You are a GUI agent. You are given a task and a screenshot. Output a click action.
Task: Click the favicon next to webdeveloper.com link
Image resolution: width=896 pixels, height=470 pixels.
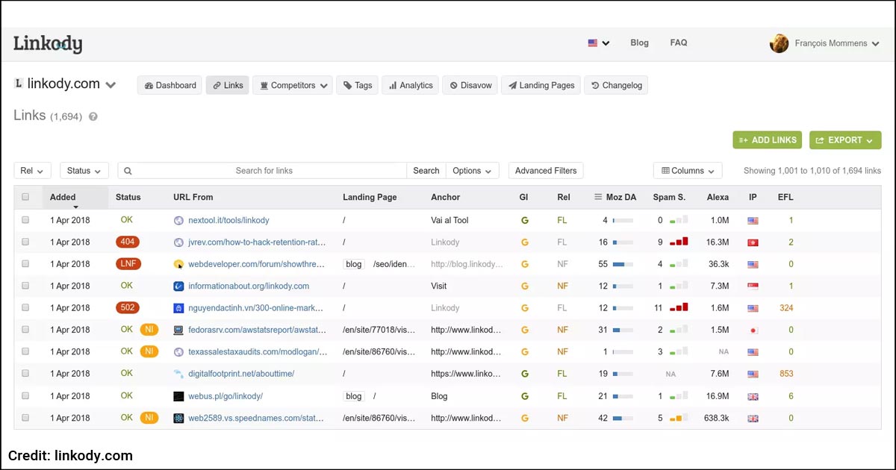178,264
